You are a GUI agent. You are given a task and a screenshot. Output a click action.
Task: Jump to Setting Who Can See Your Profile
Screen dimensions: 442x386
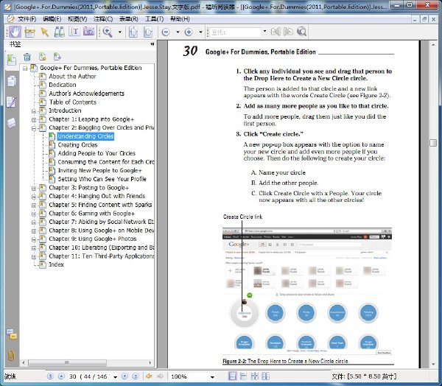102,179
